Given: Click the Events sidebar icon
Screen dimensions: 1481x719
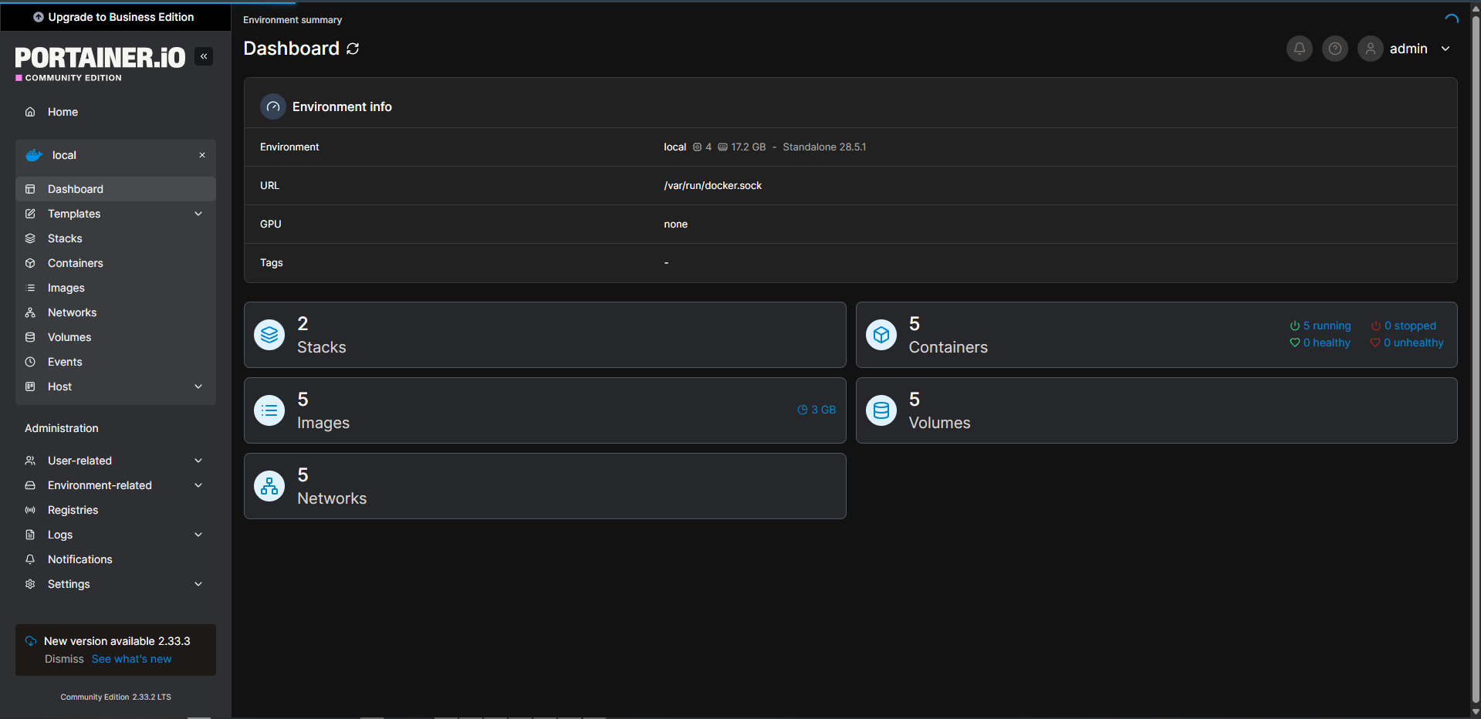Looking at the screenshot, I should pos(30,362).
